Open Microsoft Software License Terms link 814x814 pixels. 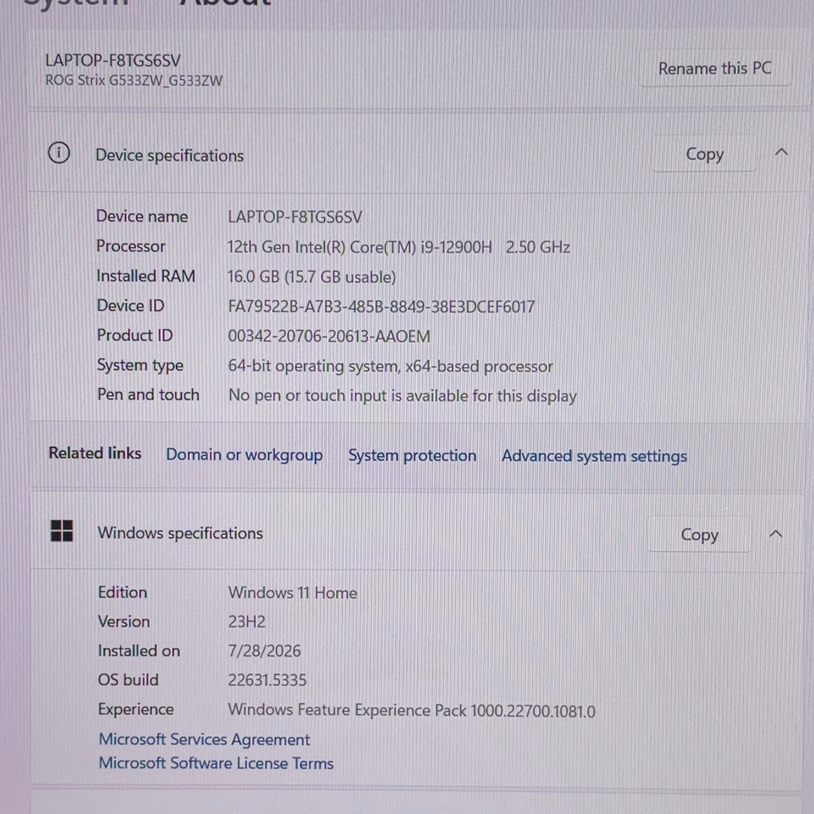coord(216,763)
